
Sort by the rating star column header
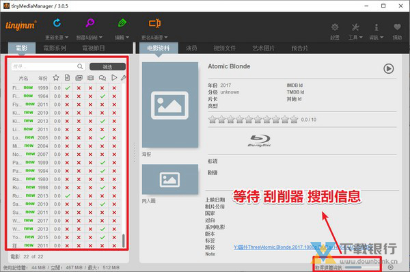(x=56, y=78)
